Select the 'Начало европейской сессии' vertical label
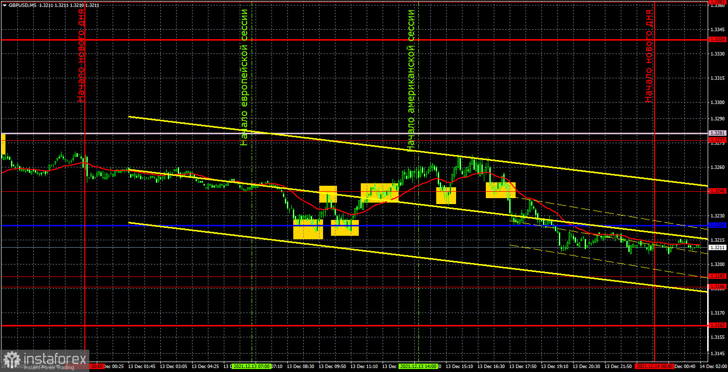 pos(244,77)
